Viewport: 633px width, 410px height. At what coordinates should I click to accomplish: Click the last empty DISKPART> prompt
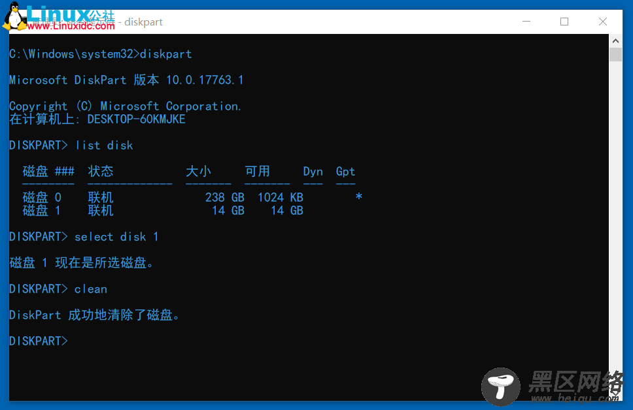(x=39, y=341)
